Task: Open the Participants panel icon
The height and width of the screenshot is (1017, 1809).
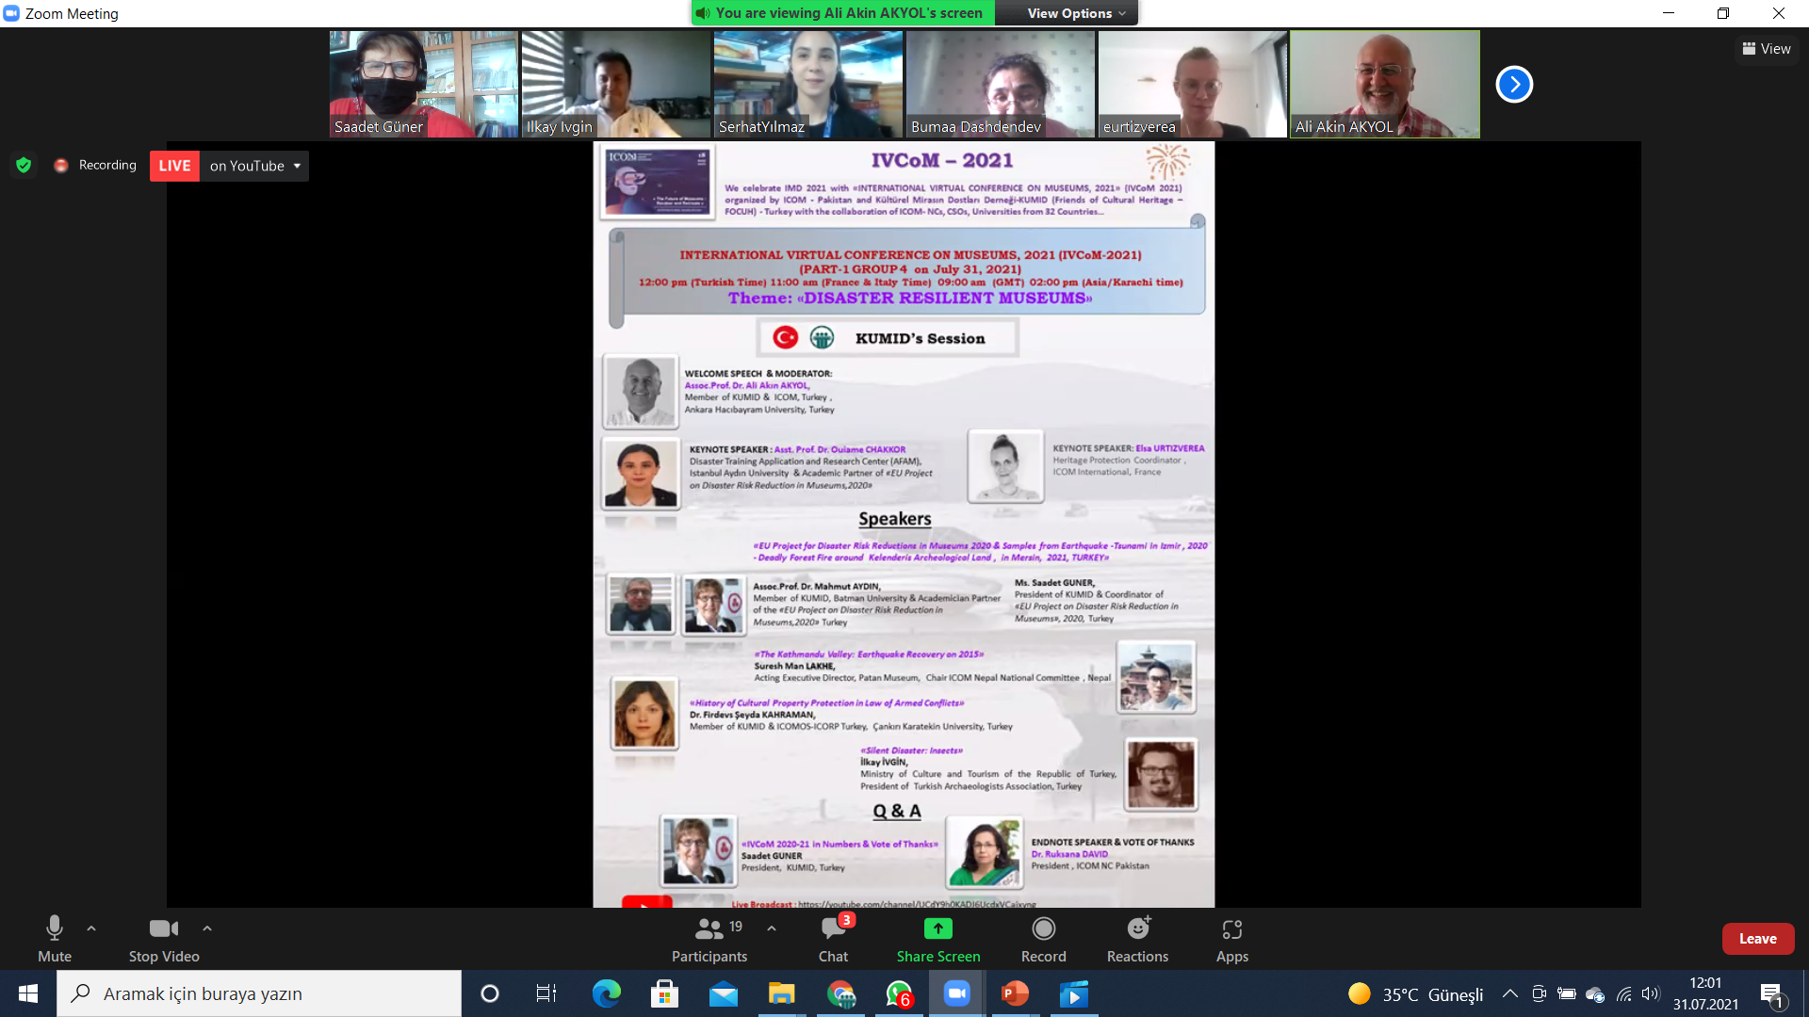Action: [709, 929]
